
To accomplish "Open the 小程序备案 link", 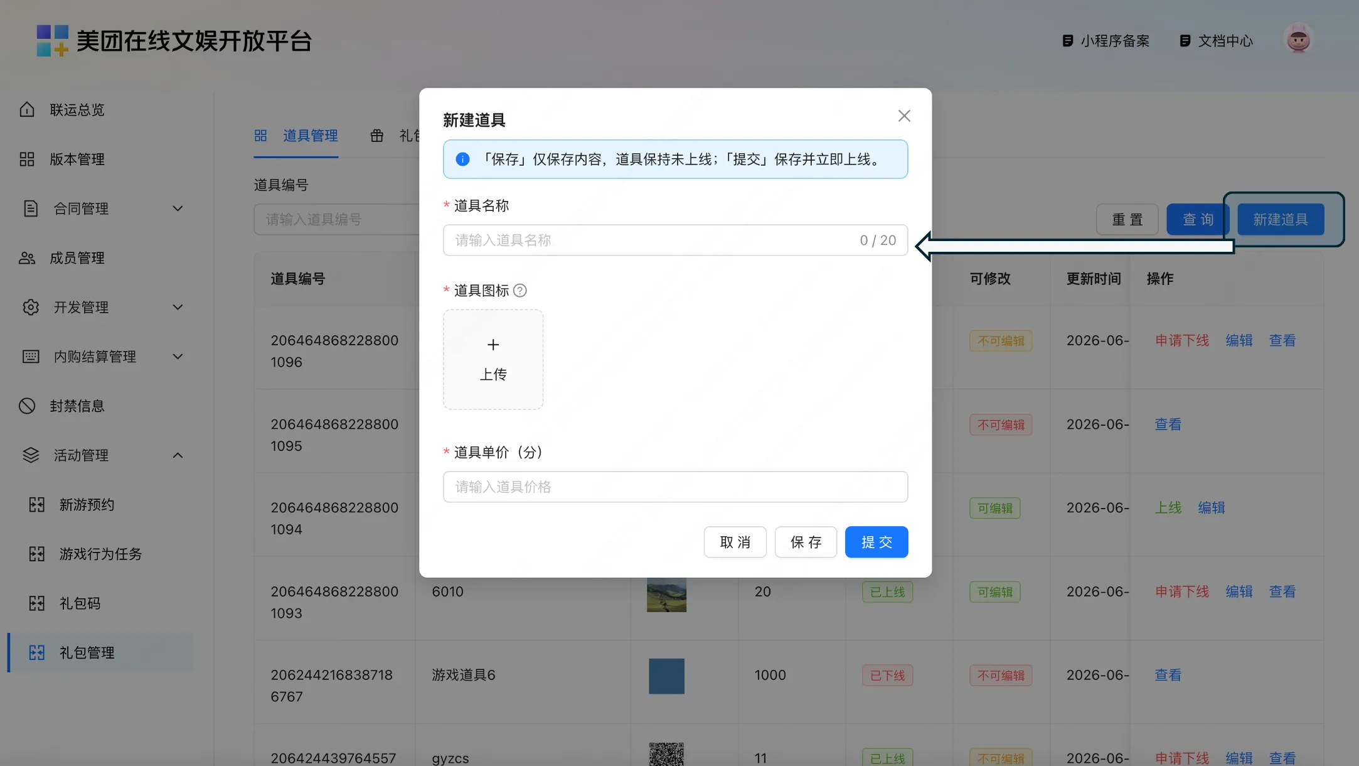I will [x=1106, y=41].
